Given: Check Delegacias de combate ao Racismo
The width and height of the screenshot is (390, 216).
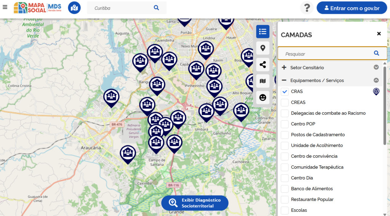Looking at the screenshot, I should coord(285,113).
